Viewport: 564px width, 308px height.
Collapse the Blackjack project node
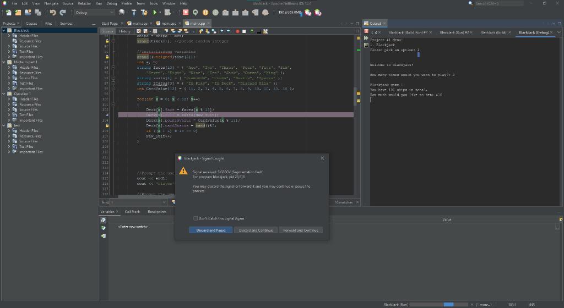click(4, 30)
